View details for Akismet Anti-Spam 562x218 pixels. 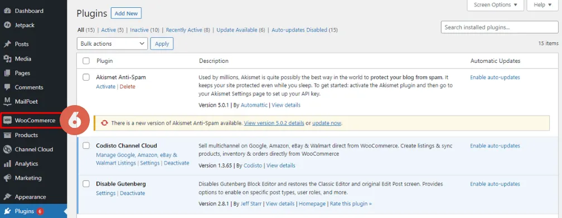pos(286,105)
